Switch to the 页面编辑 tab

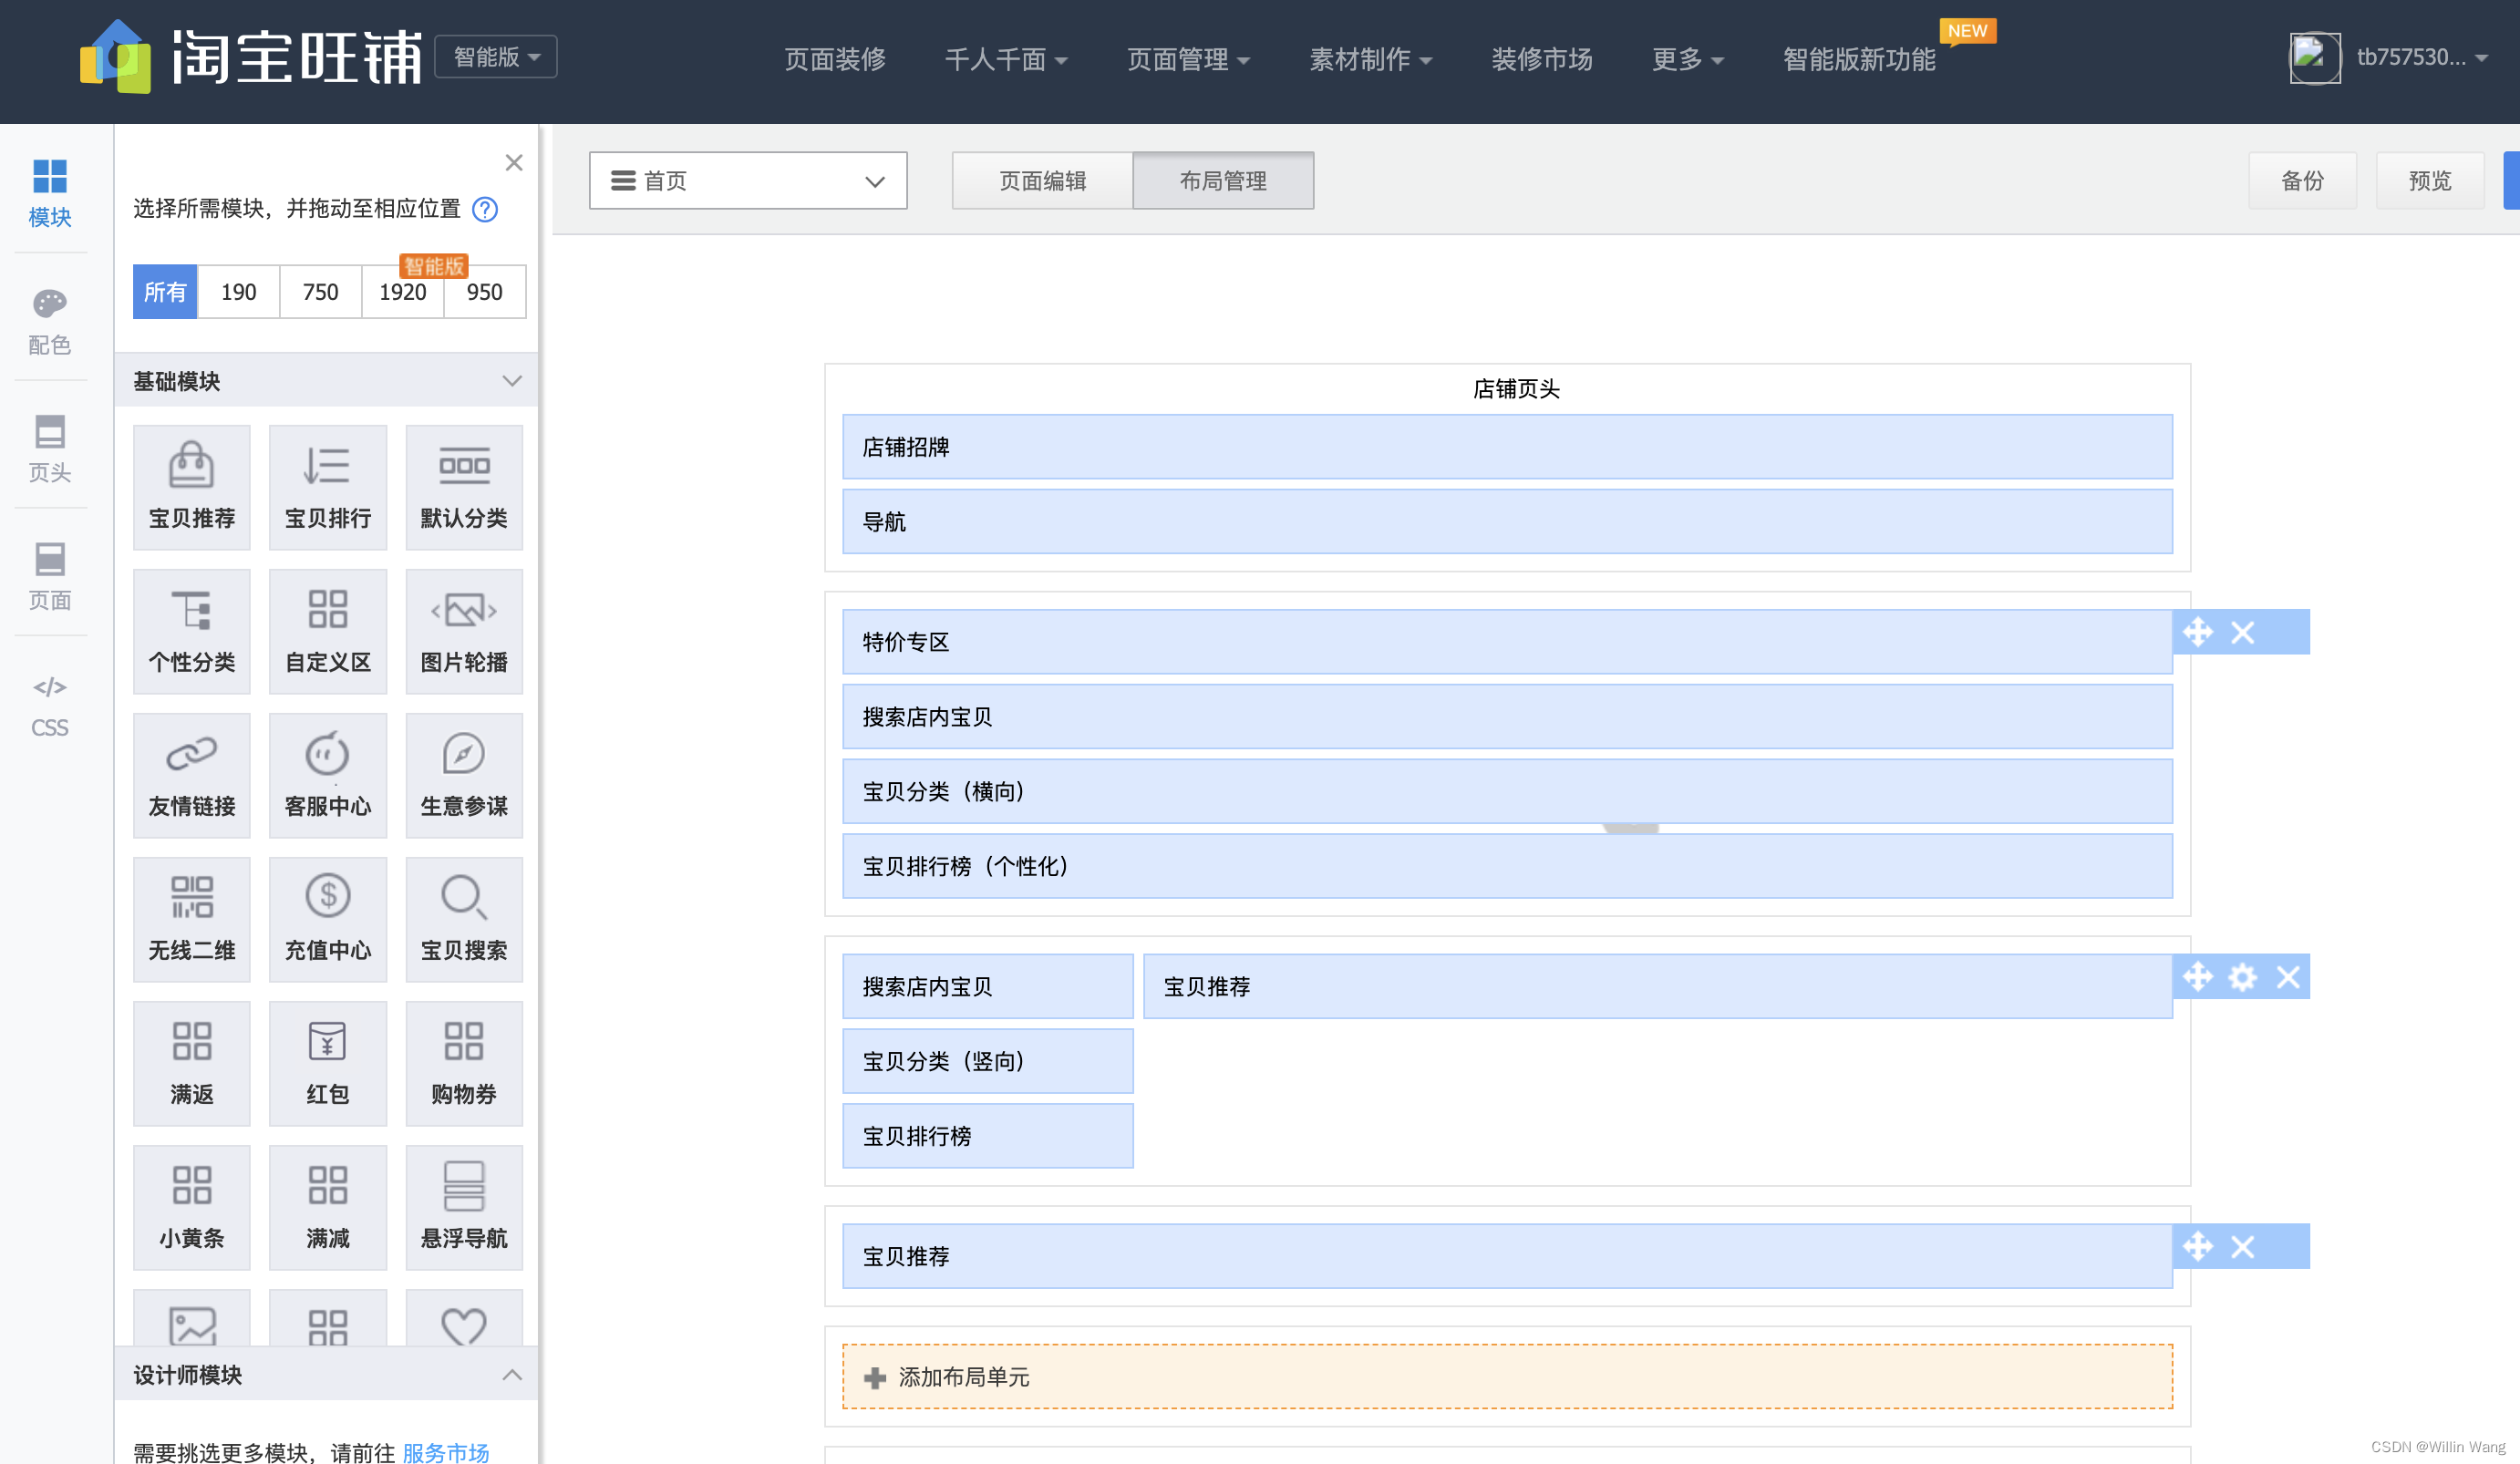coord(1042,181)
